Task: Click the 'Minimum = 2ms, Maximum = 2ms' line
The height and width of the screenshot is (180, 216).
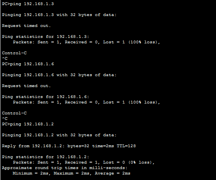Action: [71, 173]
